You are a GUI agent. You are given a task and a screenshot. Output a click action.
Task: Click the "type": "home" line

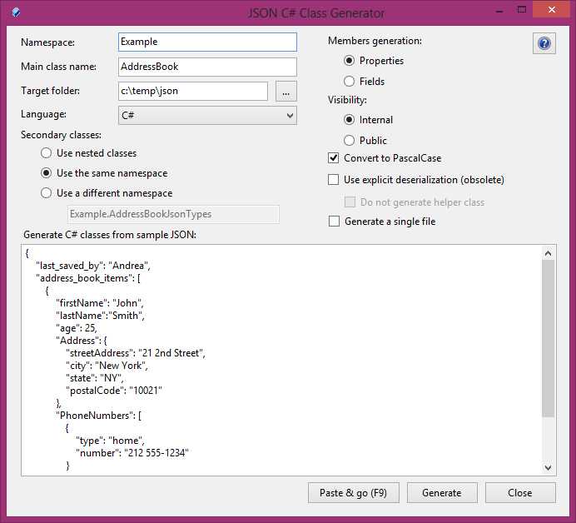point(110,441)
